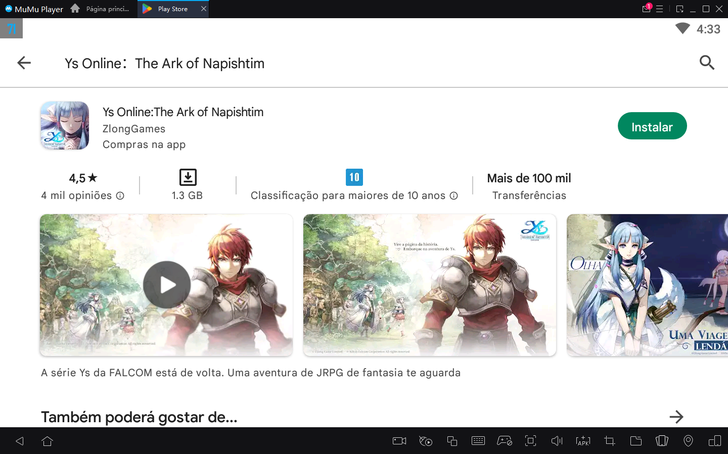Play the Ys Online trailer video

(x=166, y=285)
